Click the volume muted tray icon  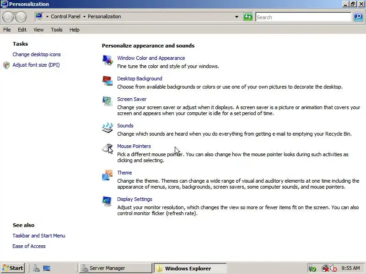(x=334, y=269)
